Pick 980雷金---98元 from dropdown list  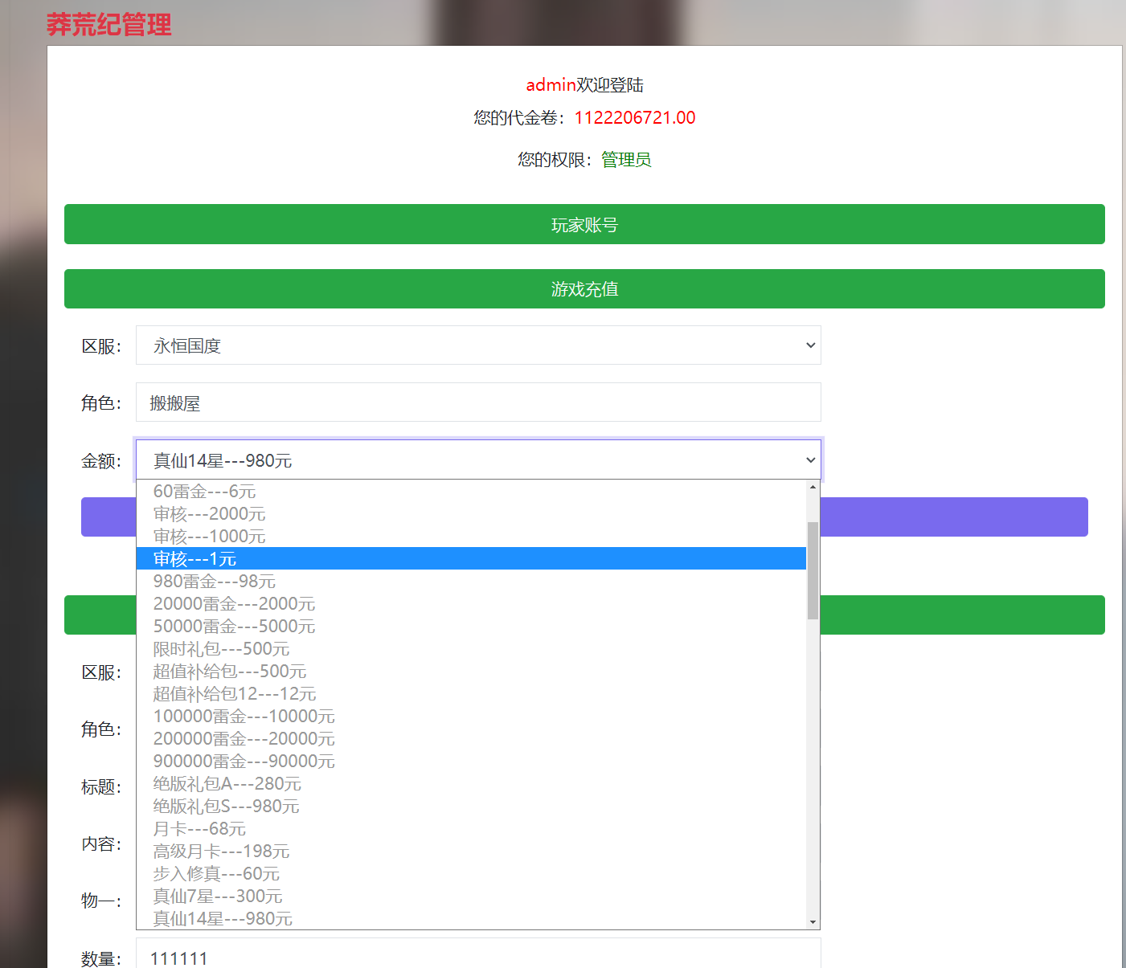tap(215, 581)
